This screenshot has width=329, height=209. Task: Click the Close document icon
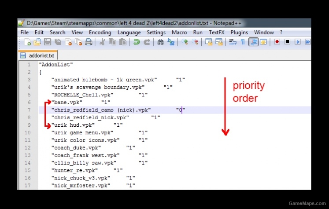point(68,42)
